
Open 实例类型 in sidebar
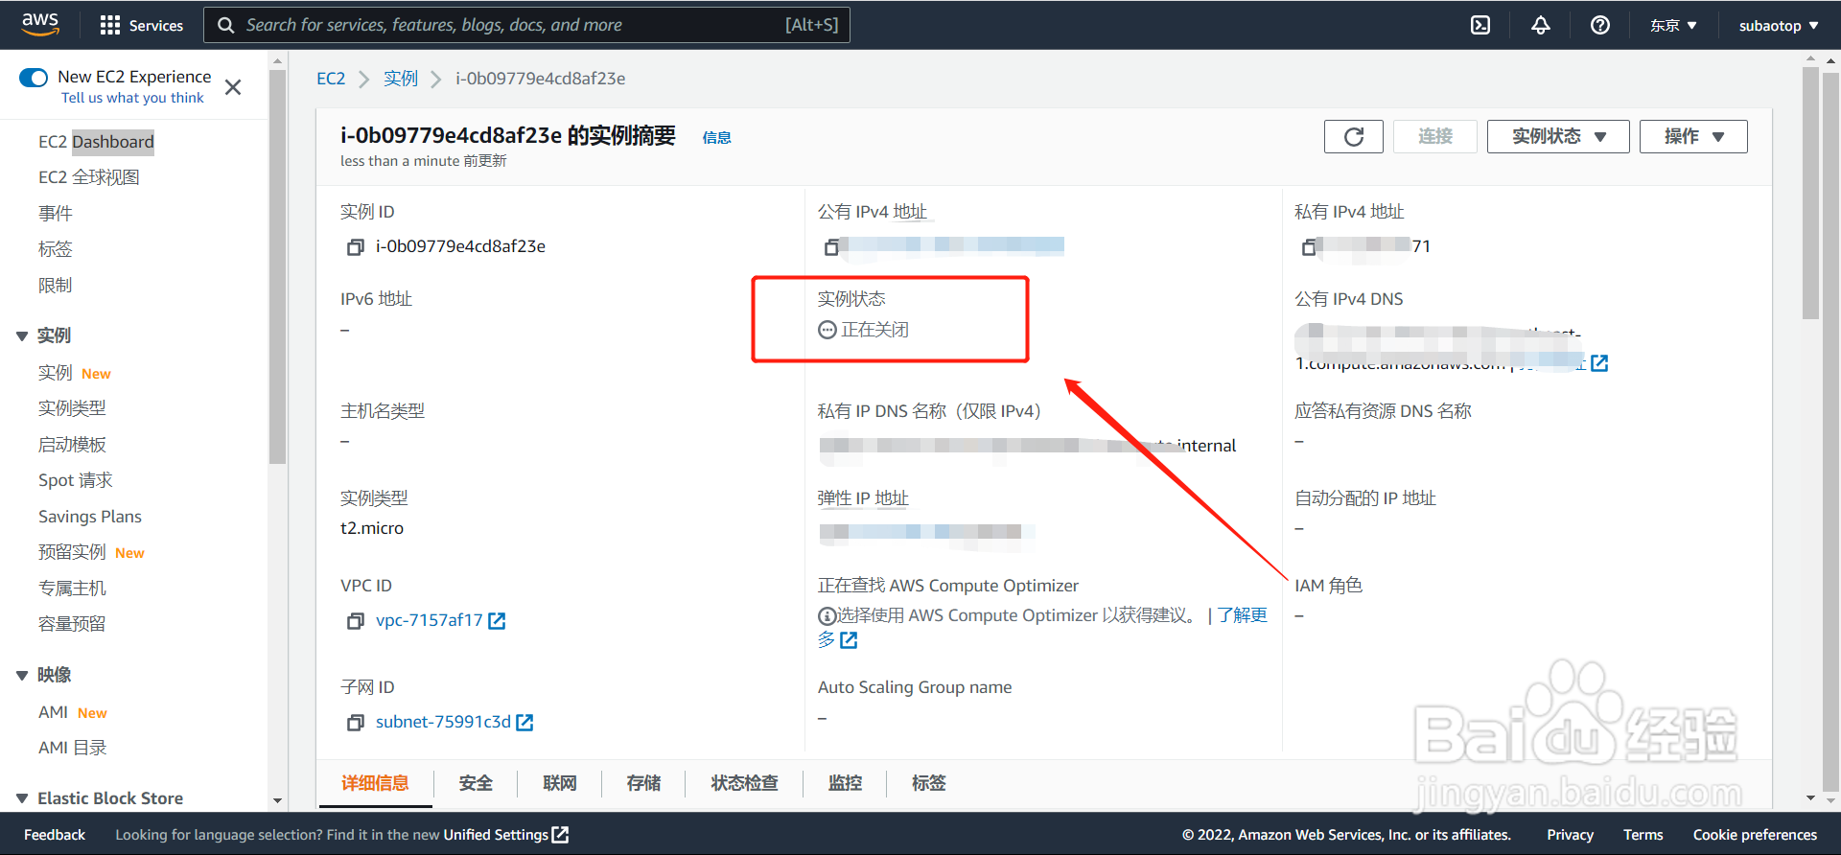tap(72, 408)
